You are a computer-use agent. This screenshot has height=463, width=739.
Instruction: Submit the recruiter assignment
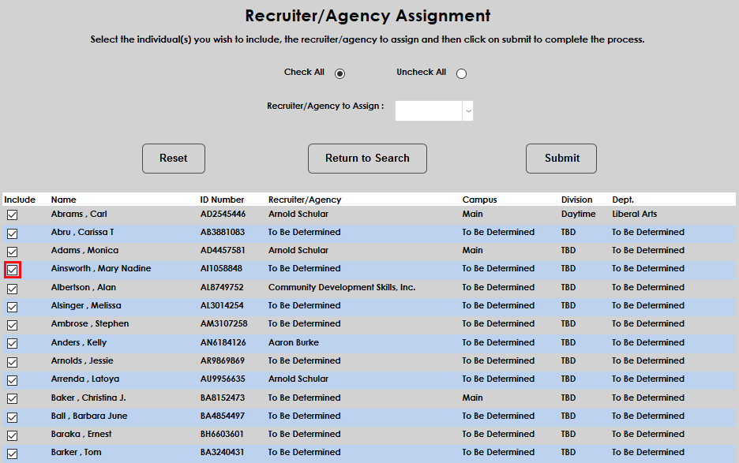click(x=561, y=158)
